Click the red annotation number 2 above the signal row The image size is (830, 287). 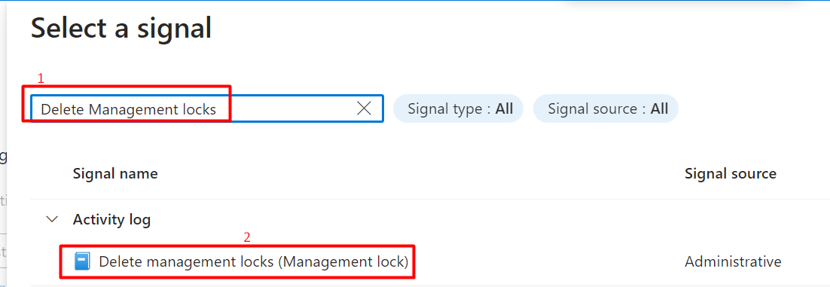[x=247, y=238]
